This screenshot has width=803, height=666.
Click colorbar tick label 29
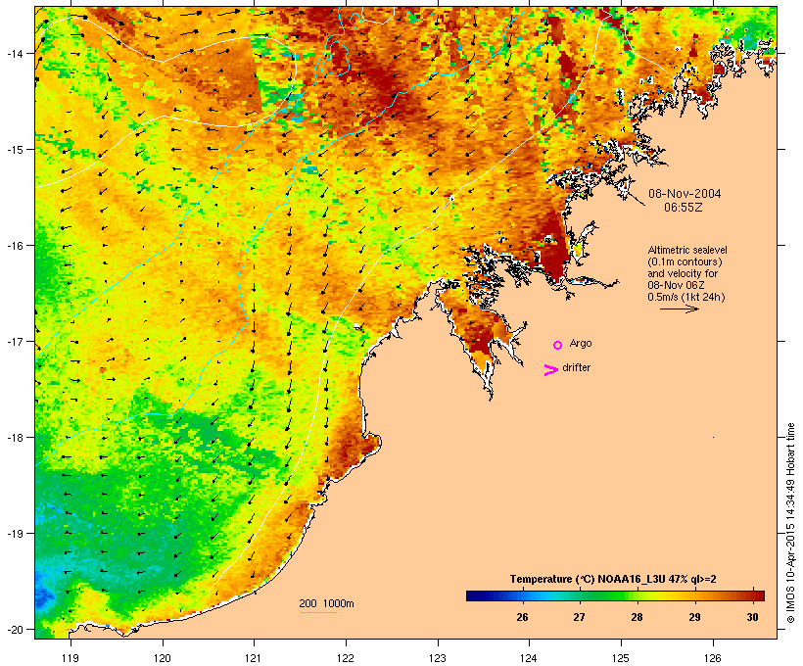(x=694, y=617)
